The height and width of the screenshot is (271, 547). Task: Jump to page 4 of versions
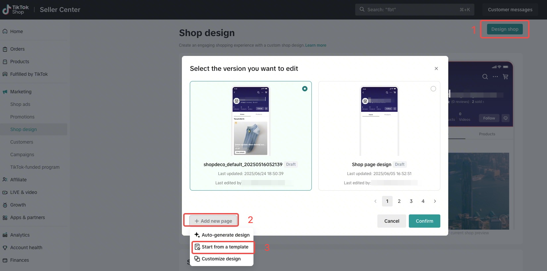423,201
